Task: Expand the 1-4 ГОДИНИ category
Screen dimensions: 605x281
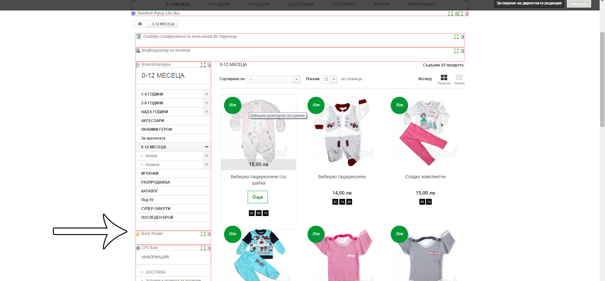Action: (206, 94)
